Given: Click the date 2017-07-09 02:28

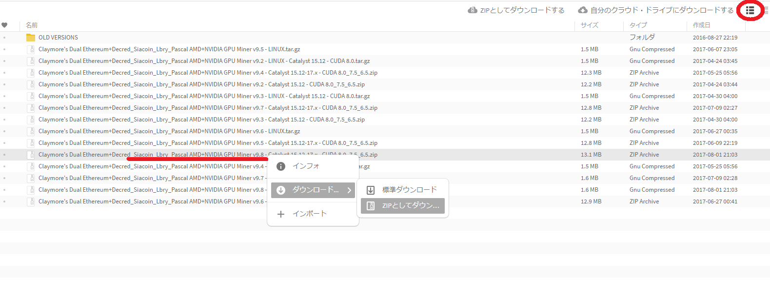Looking at the screenshot, I should tap(715, 178).
